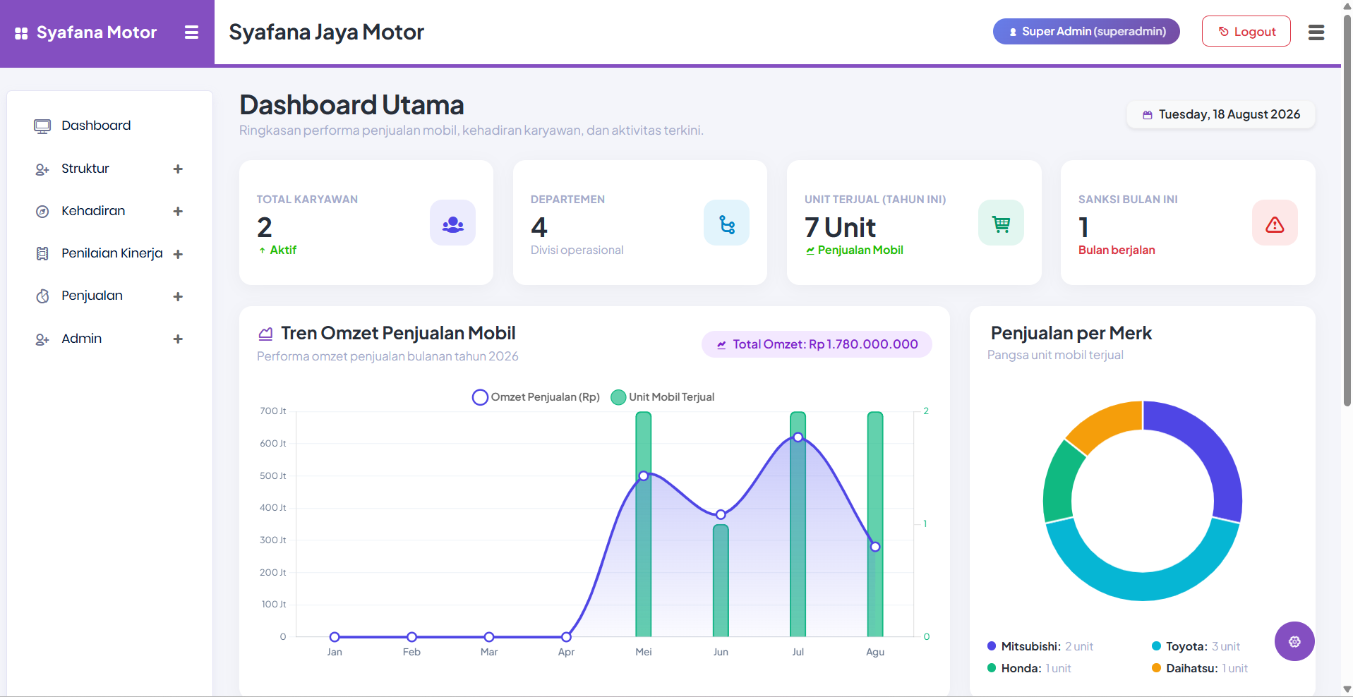Click the Super Admin (superadmin) badge

click(1086, 31)
